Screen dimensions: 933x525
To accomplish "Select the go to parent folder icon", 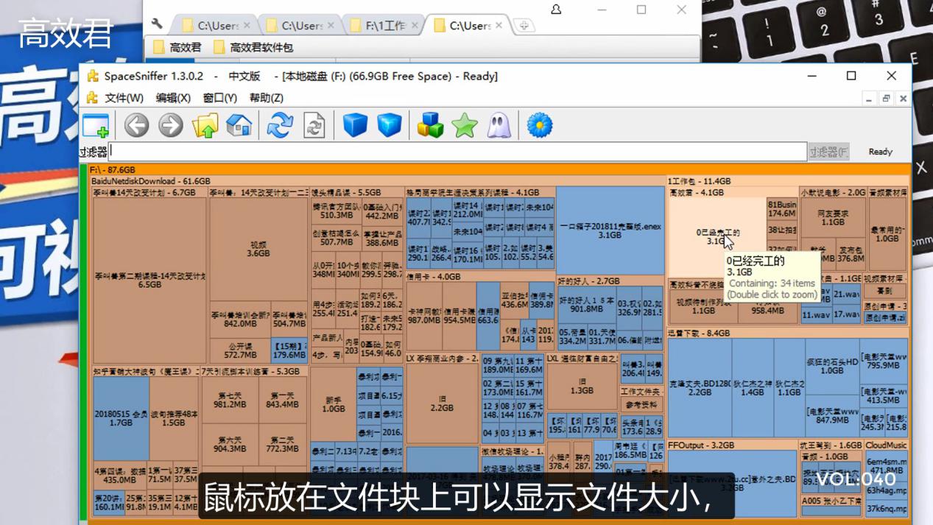I will pyautogui.click(x=205, y=125).
